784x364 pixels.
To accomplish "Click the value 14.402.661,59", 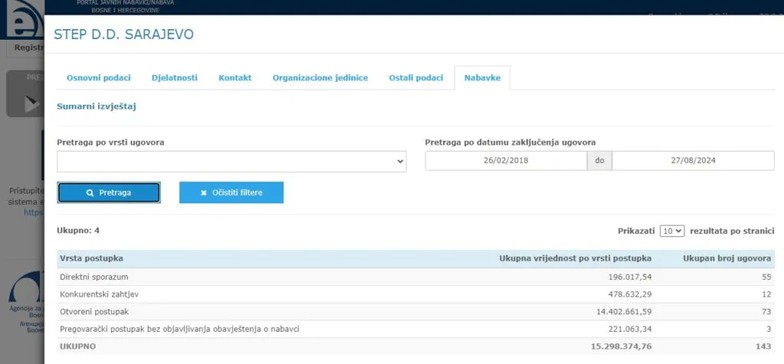I will point(624,311).
